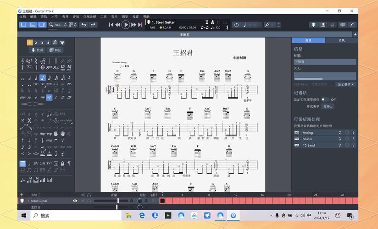Image resolution: width=378 pixels, height=229 pixels.
Task: Open the Edit menu (编辑)
Action: (33, 16)
